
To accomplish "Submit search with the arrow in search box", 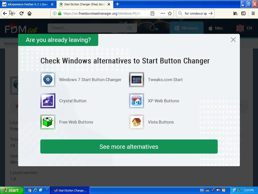I will (211, 13).
